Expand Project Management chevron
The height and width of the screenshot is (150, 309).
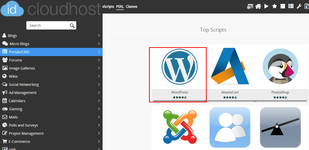click(99, 134)
